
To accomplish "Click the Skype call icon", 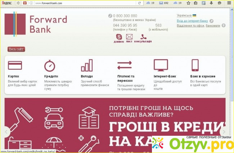I will coord(119,36).
